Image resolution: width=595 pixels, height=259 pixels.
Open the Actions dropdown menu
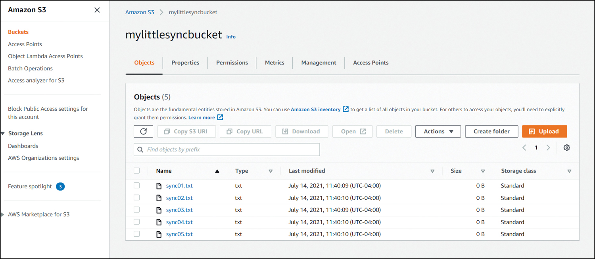(438, 131)
